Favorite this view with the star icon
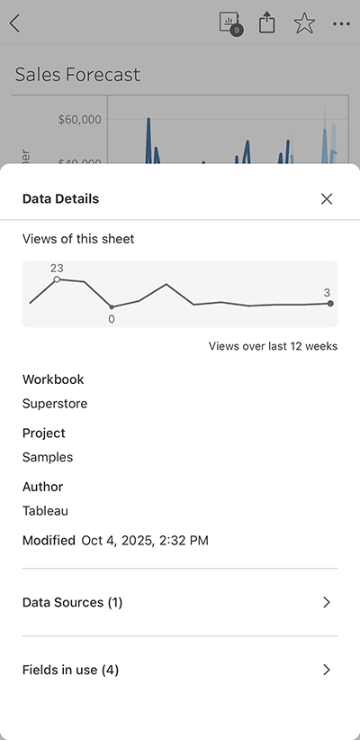 pyautogui.click(x=304, y=23)
